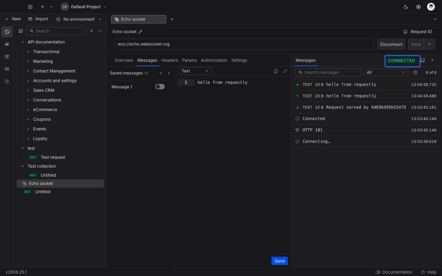Open settings gear icon
Image resolution: width=442 pixels, height=276 pixels.
click(419, 7)
